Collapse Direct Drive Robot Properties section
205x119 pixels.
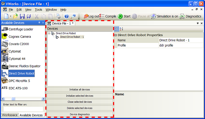(x=115, y=35)
